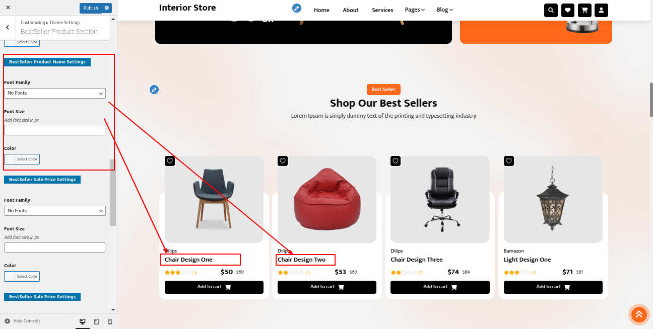
Task: Click the user account icon in the header
Action: pos(601,10)
